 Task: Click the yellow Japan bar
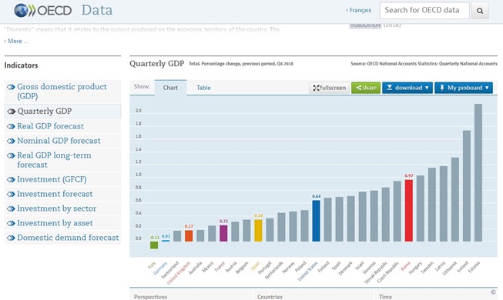258,230
